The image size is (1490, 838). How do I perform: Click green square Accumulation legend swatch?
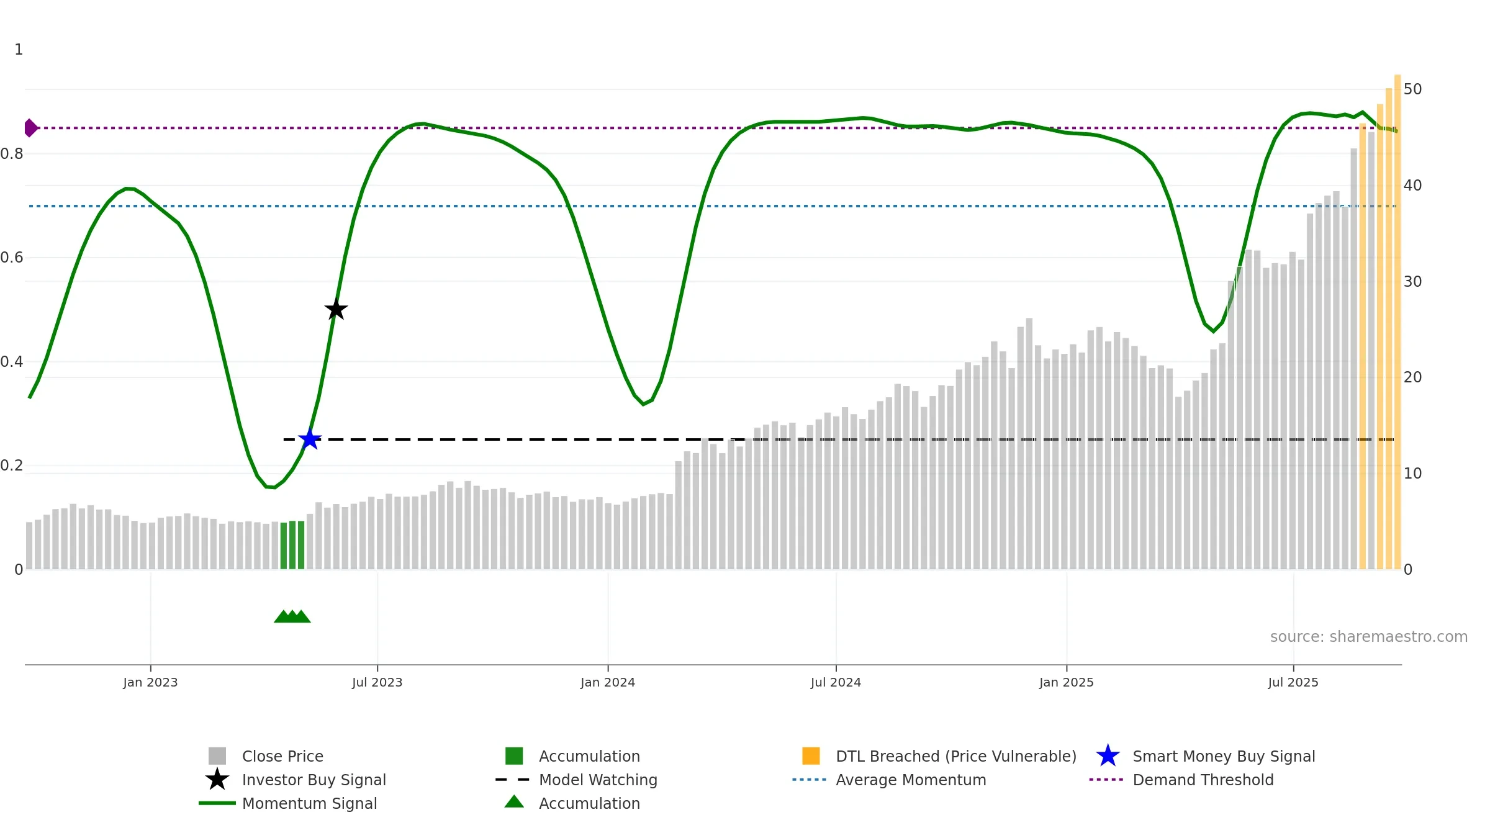(x=514, y=756)
